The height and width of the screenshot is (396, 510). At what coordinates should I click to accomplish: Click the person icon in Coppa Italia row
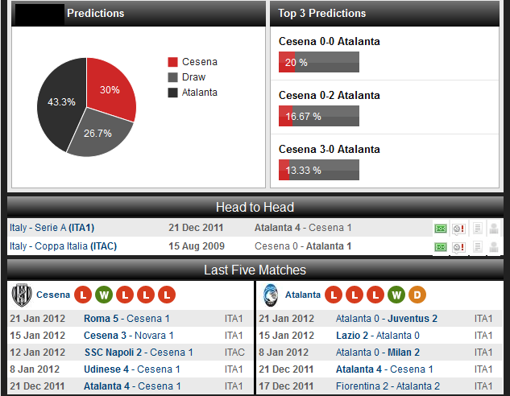pos(493,246)
